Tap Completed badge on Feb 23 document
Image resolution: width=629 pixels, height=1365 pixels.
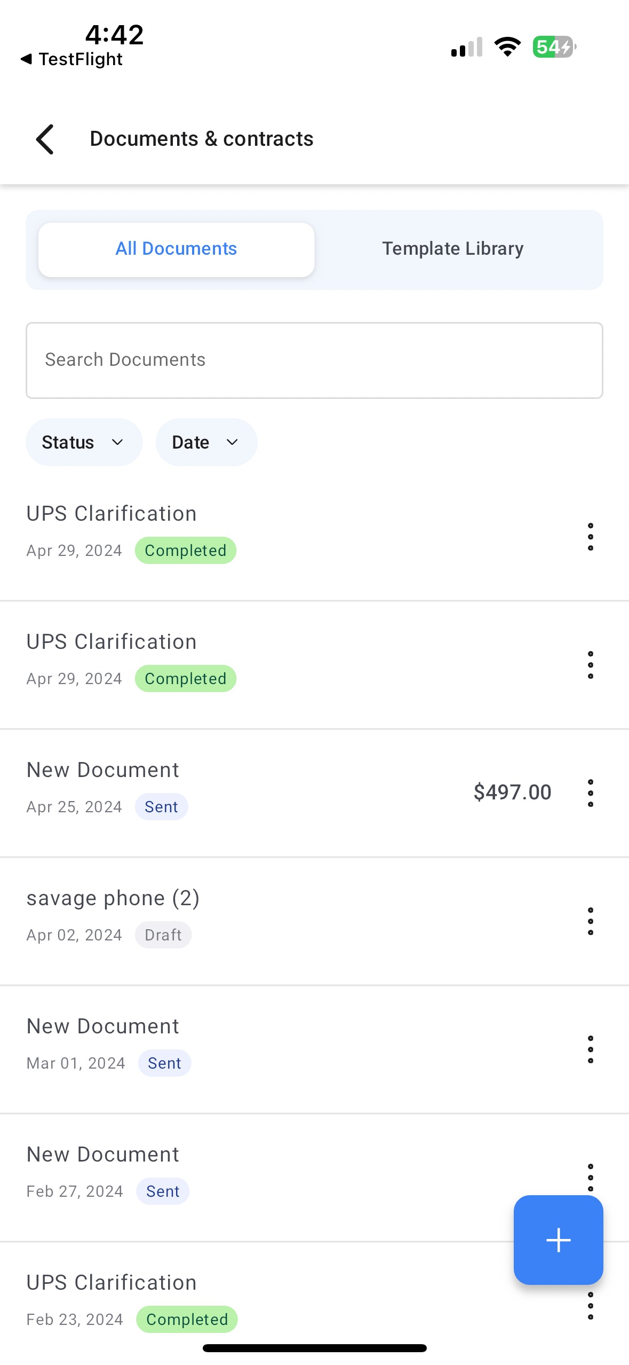(x=187, y=1319)
